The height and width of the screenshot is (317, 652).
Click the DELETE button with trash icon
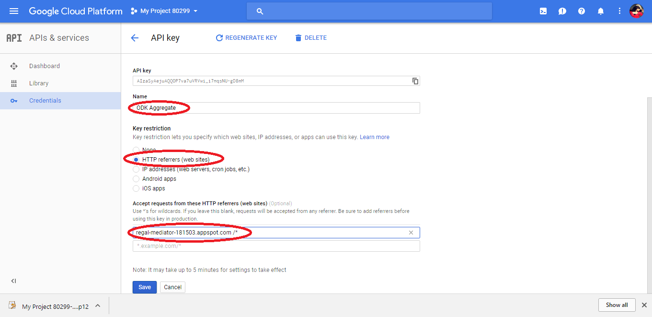[x=311, y=38]
